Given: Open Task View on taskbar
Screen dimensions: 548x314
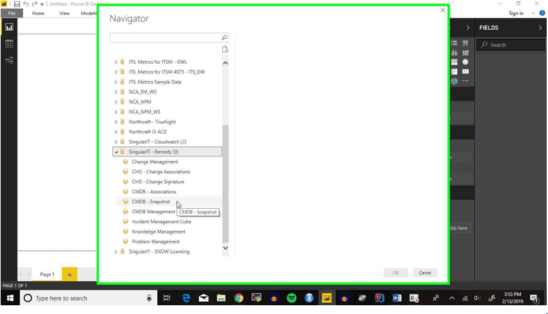Looking at the screenshot, I should pyautogui.click(x=167, y=298).
